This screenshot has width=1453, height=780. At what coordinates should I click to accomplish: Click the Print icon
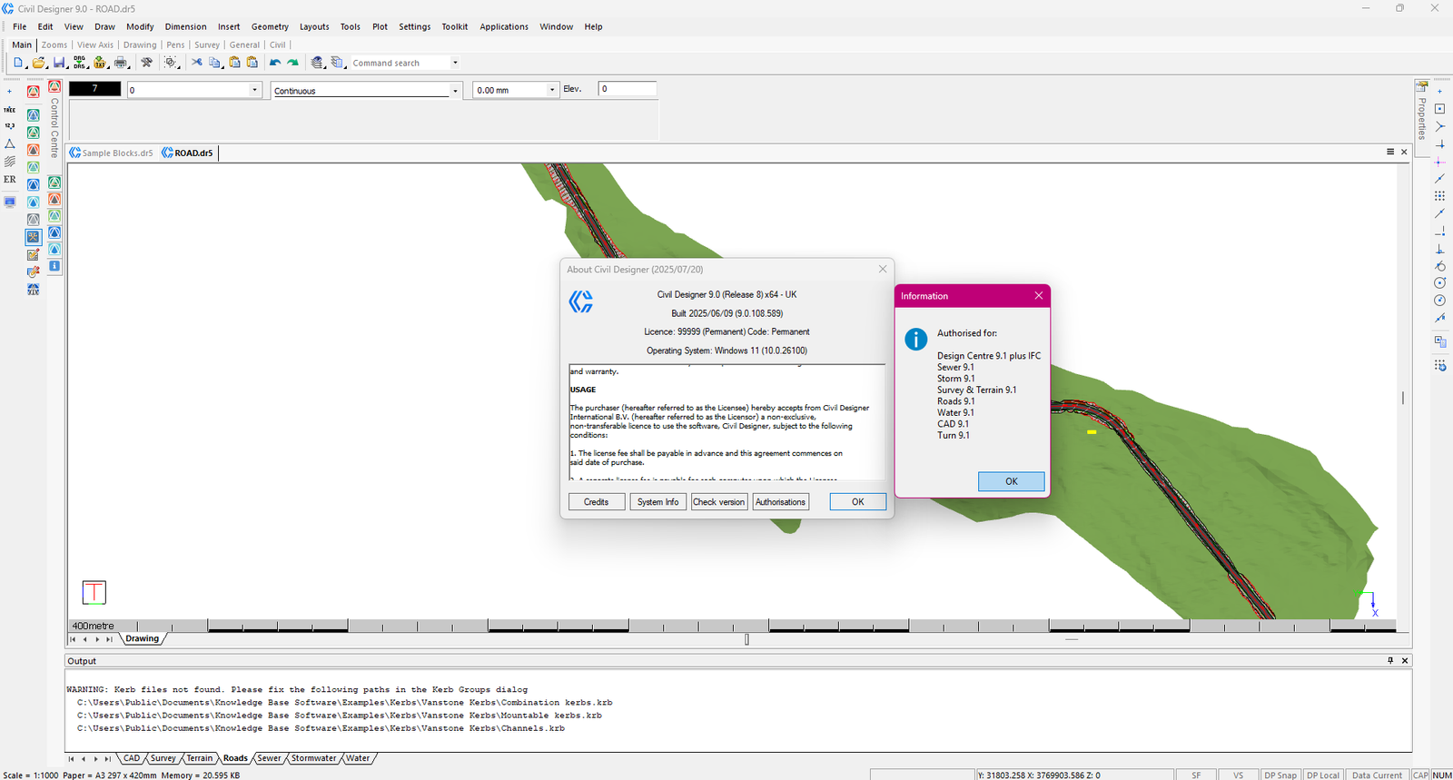coord(121,63)
